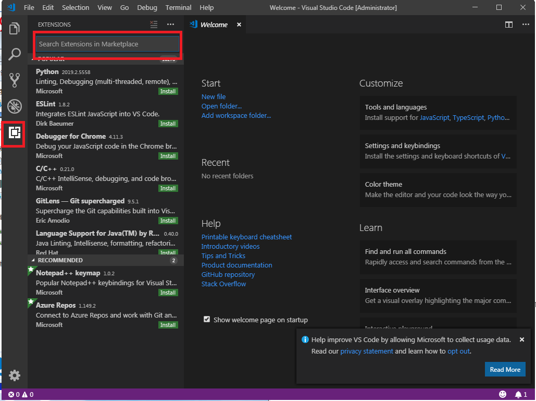
Task: Open the Debug view icon
Action: [14, 106]
